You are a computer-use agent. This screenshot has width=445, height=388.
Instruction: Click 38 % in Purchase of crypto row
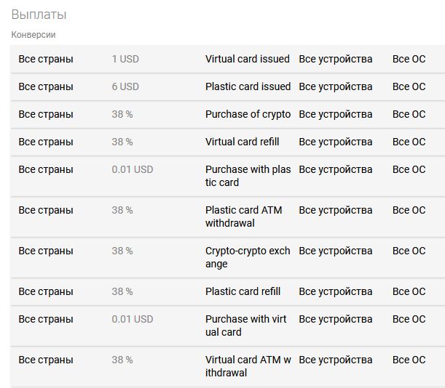122,114
